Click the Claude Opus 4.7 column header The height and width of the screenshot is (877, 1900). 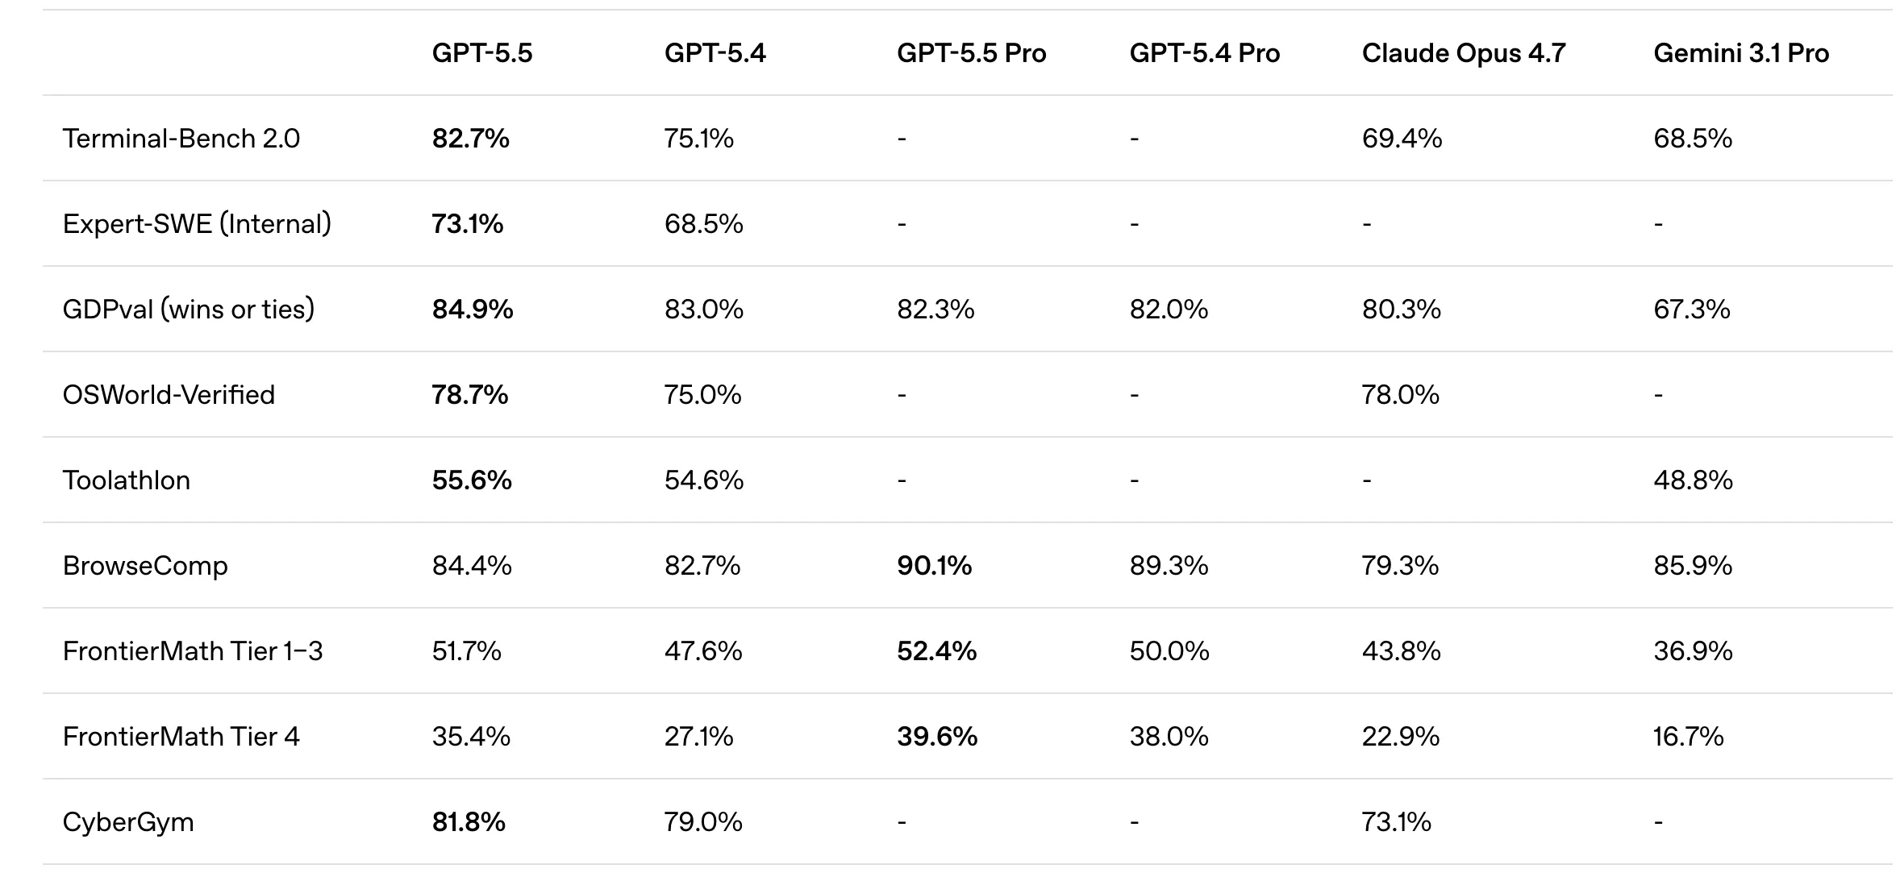click(x=1463, y=53)
